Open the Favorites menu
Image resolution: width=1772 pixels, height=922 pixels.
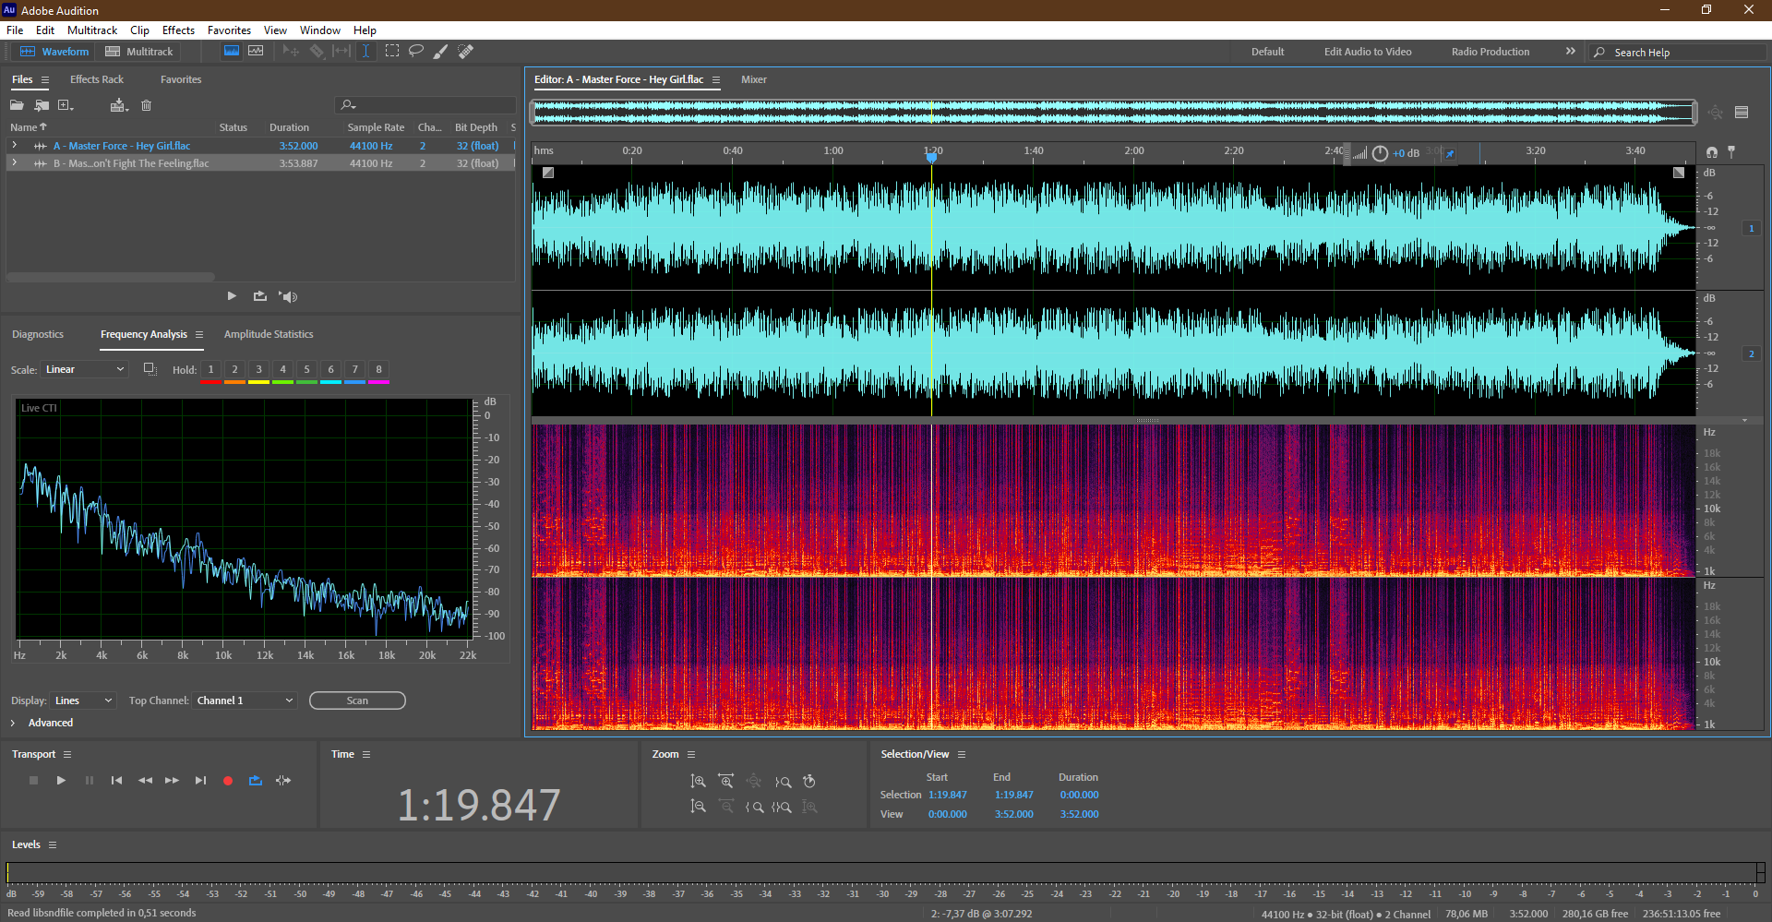coord(229,30)
